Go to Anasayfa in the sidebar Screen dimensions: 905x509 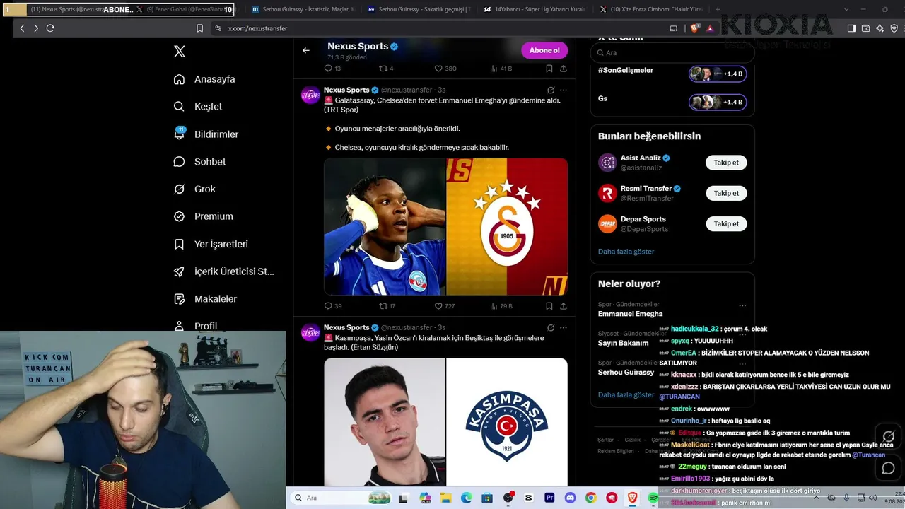tap(204, 79)
